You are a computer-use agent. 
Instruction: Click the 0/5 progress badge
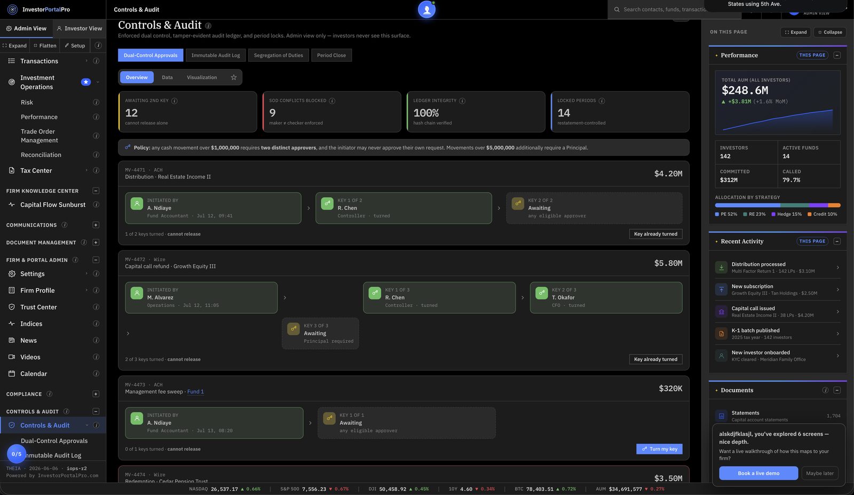(x=17, y=454)
